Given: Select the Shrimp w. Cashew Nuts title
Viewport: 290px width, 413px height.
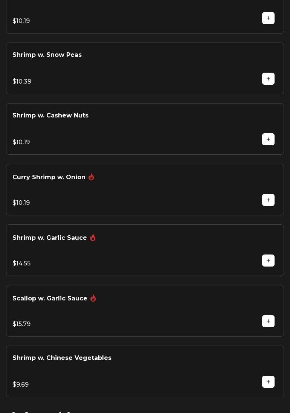Looking at the screenshot, I should (x=50, y=116).
